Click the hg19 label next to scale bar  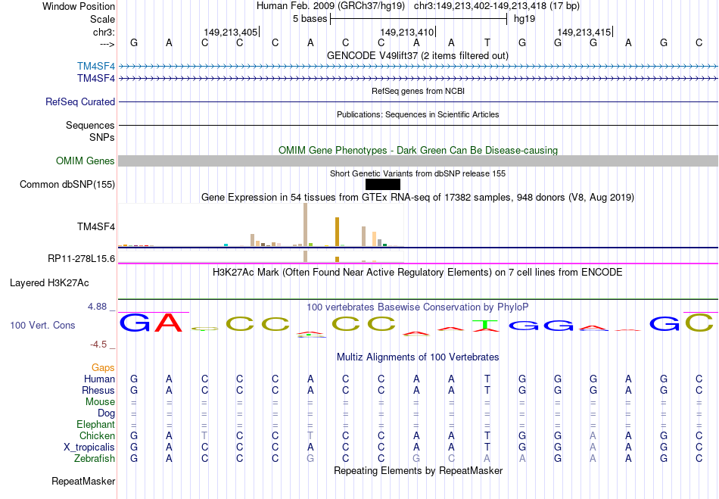[x=524, y=19]
